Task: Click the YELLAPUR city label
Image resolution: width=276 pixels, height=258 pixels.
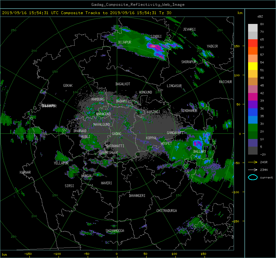Action: click(61, 163)
